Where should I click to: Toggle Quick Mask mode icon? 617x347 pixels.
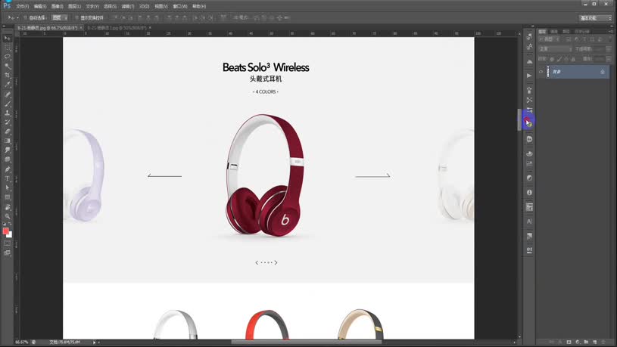[x=7, y=243]
